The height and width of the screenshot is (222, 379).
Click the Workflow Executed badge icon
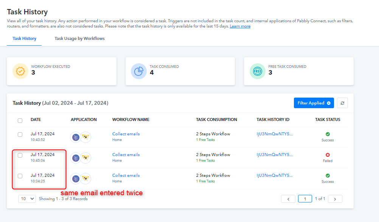tap(20, 71)
